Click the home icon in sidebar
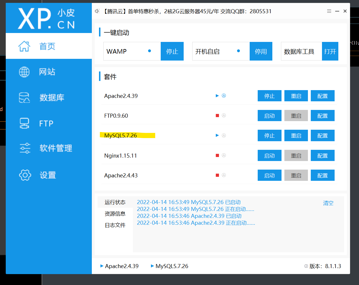Image resolution: width=359 pixels, height=285 pixels. 24,46
